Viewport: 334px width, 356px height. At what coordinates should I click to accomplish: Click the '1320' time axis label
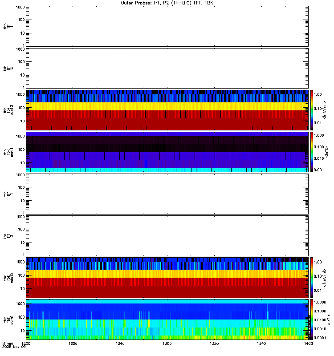(214, 344)
